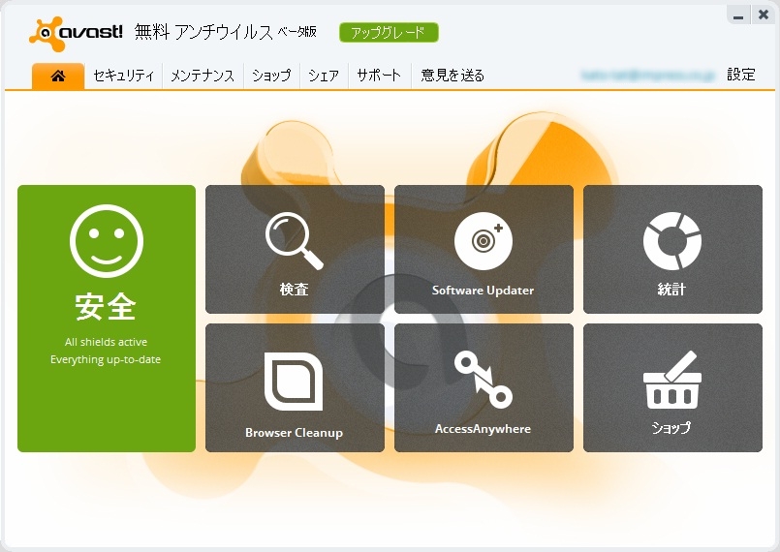The height and width of the screenshot is (552, 780).
Task: Open 設定 settings link
Action: pos(741,75)
